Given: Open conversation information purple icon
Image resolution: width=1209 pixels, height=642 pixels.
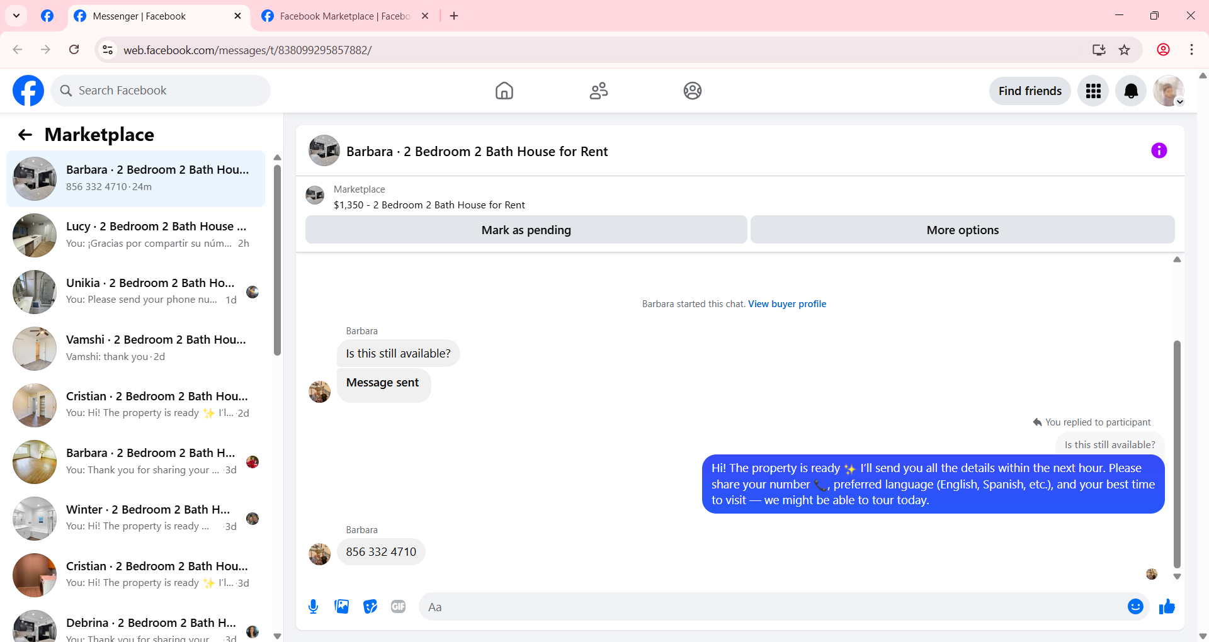Looking at the screenshot, I should click(1159, 150).
